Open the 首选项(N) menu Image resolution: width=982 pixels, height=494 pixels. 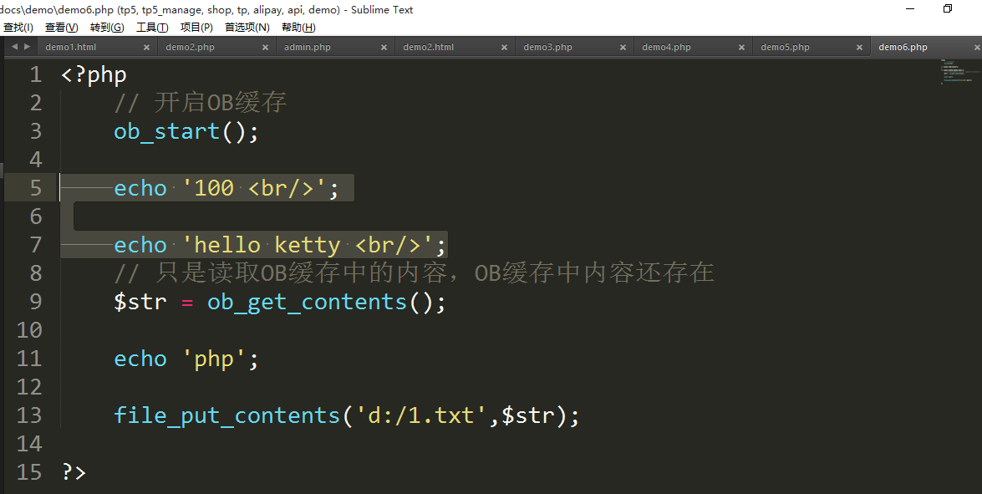coord(247,28)
